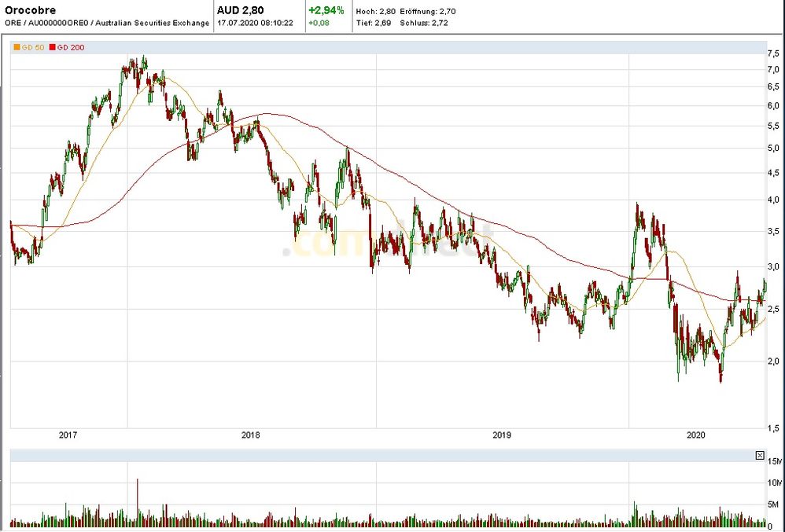Viewport: 785px width, 532px height.
Task: Click the 4,5 price axis label
Action: point(773,173)
